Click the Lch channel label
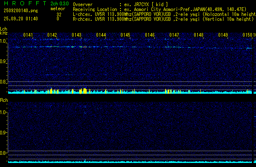The image size is (256, 167). 4,29
